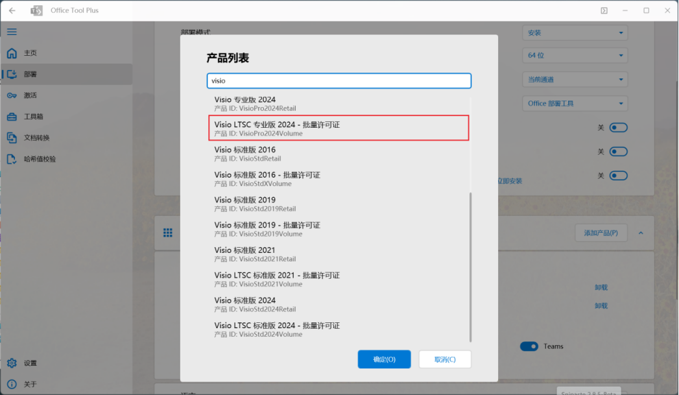Select Visio 标准版 2024 retail
This screenshot has width=679, height=395.
[339, 304]
